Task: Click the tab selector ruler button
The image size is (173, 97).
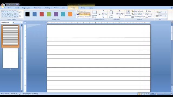Action: click(25, 23)
